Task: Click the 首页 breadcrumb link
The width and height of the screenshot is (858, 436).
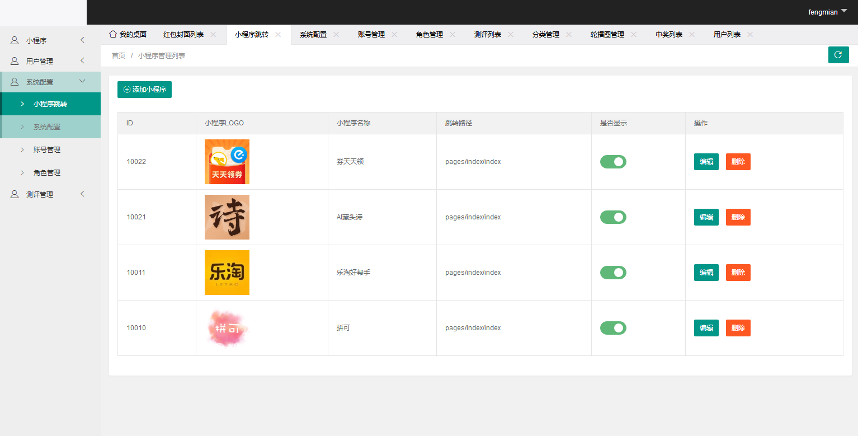Action: click(118, 55)
